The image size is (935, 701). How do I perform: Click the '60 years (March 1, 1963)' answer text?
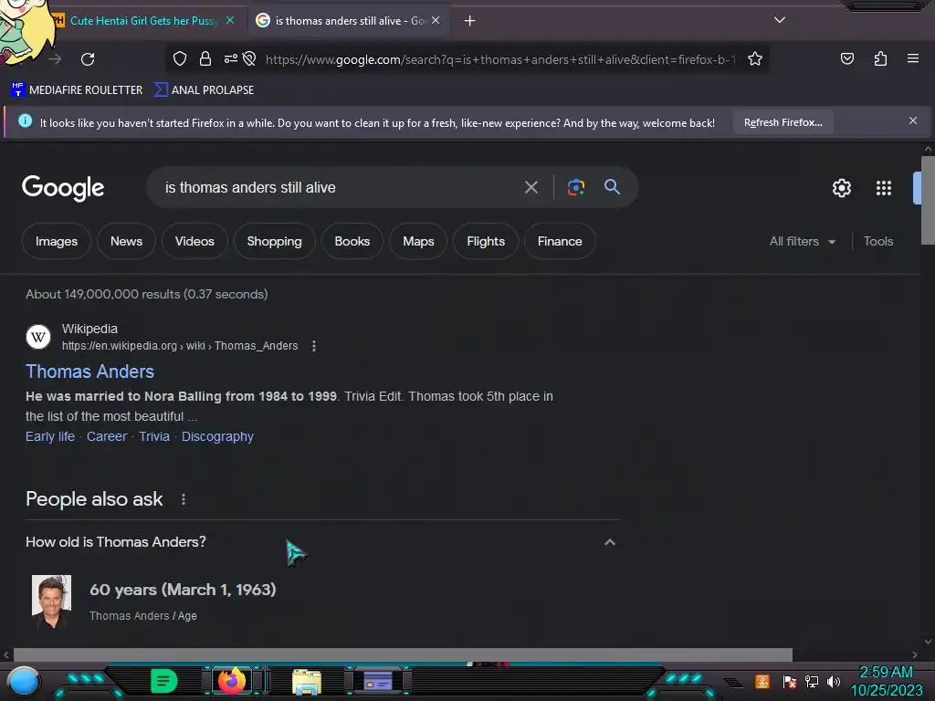[183, 590]
